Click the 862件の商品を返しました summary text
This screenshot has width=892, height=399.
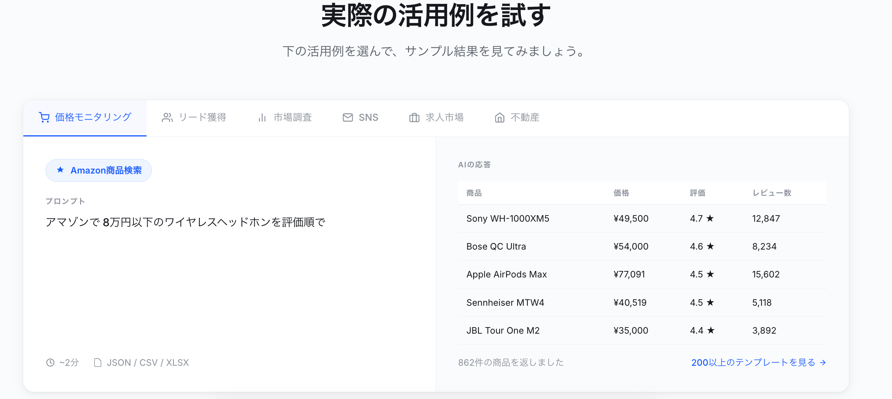tap(511, 362)
